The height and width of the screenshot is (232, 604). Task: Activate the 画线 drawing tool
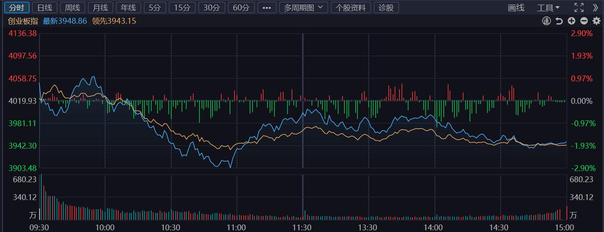[x=516, y=8]
